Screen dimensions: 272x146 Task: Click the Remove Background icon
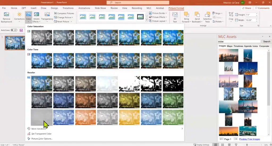(6, 17)
